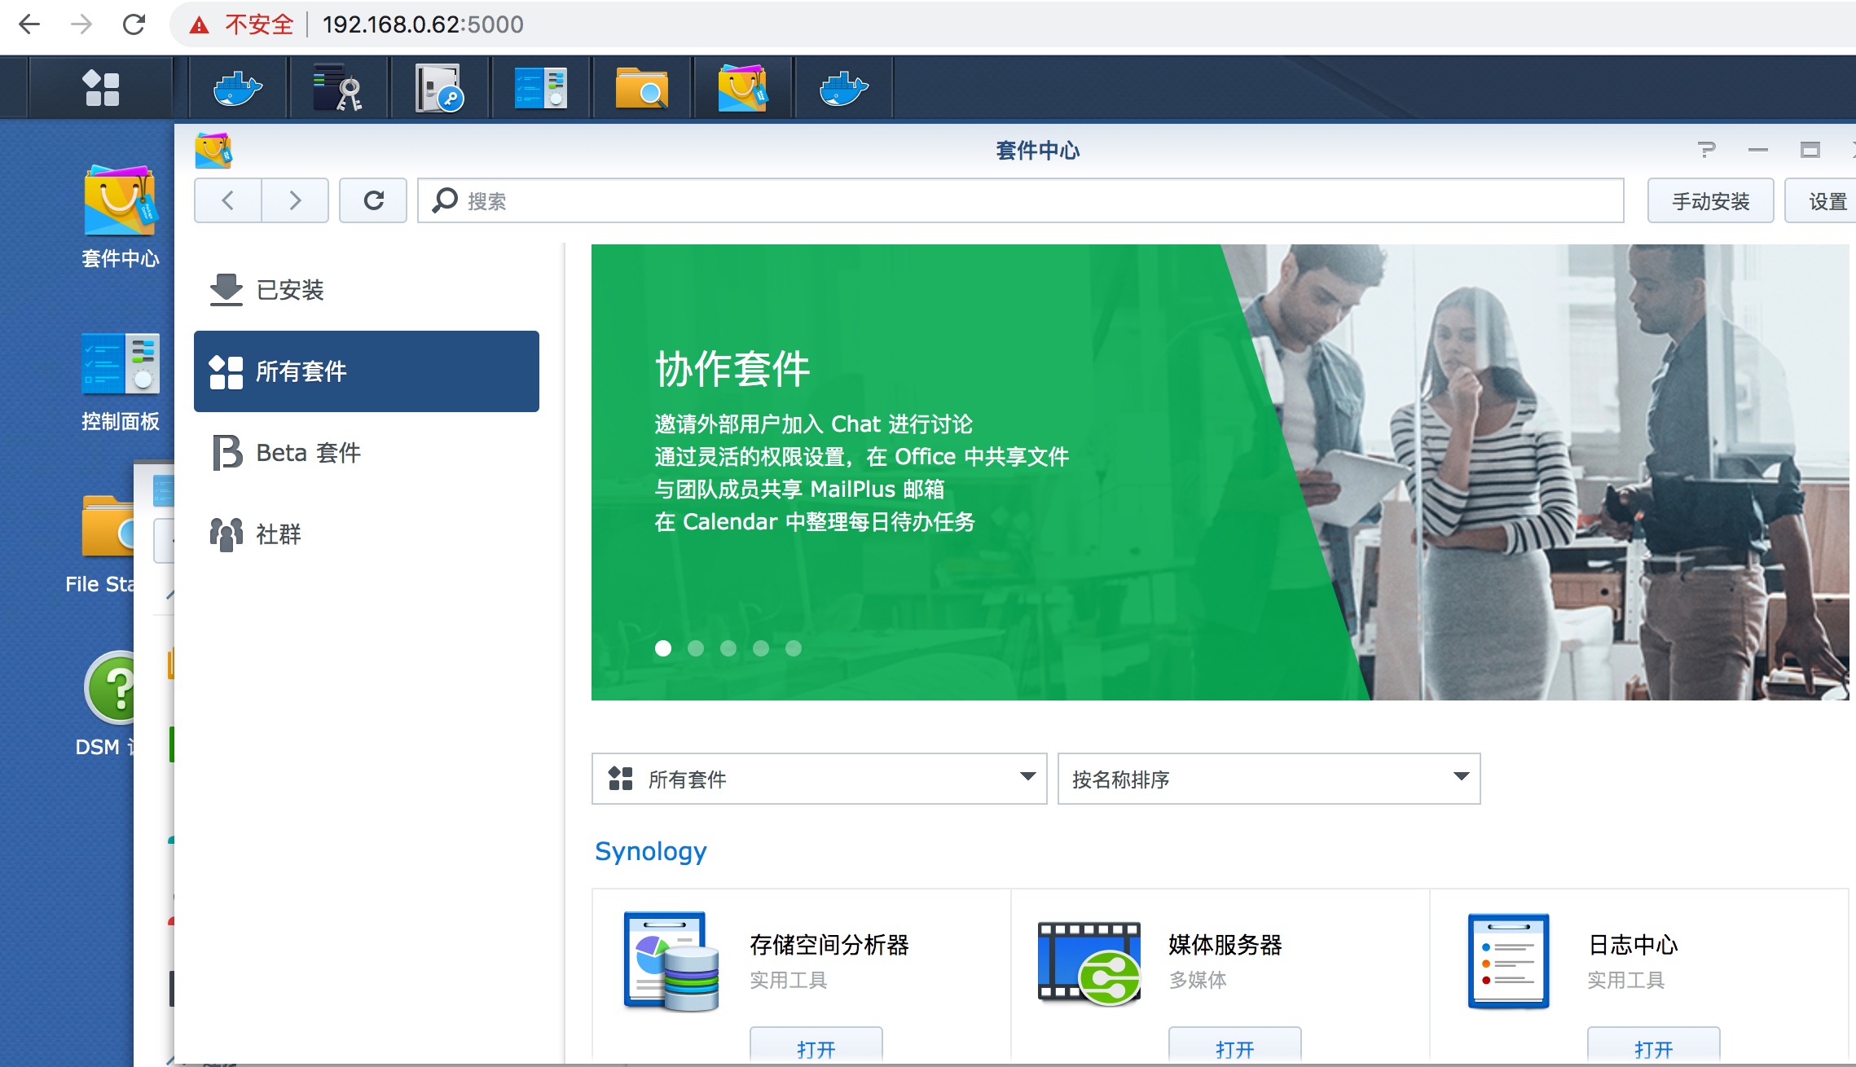
Task: Open the server keys taskbar icon
Action: (x=338, y=88)
